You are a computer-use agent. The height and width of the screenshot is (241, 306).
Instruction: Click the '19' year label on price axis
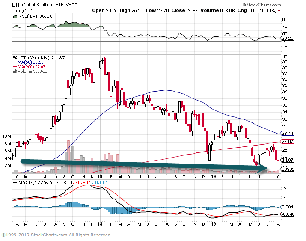[213, 176]
